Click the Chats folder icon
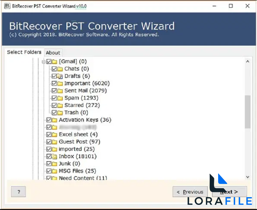Image resolution: width=257 pixels, height=210 pixels. tap(60, 69)
